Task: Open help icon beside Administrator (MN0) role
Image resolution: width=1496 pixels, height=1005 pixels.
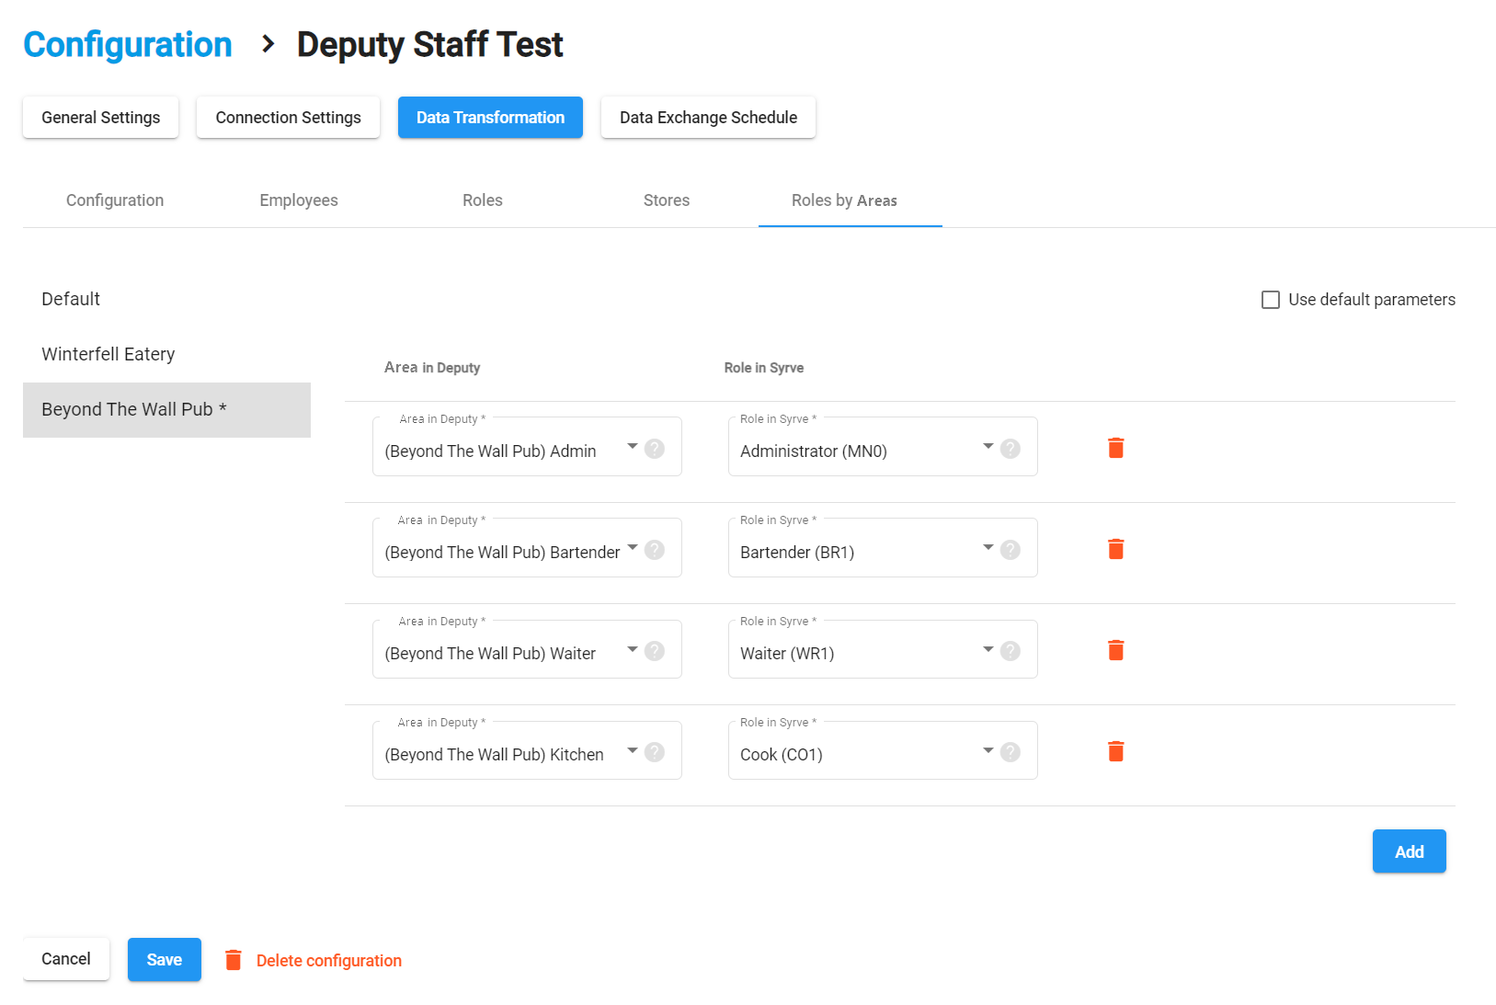Action: click(x=1010, y=449)
